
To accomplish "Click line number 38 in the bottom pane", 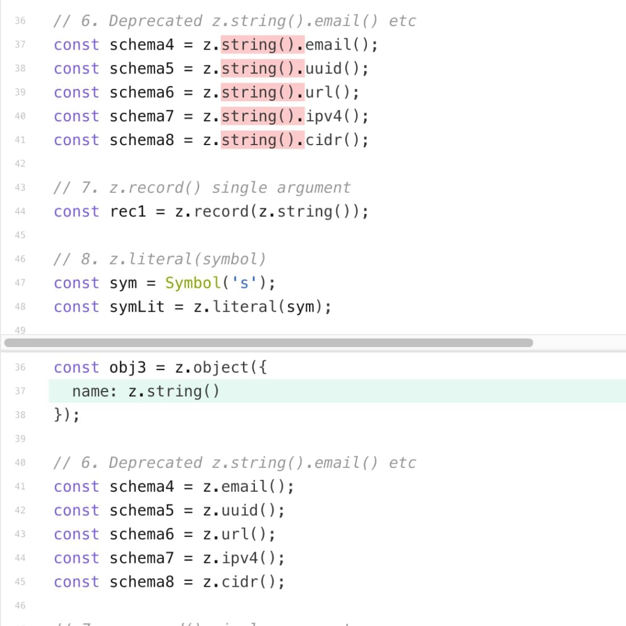I will (20, 415).
